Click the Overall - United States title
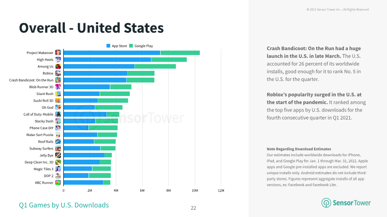Image resolution: width=387 pixels, height=217 pixels. (91, 28)
